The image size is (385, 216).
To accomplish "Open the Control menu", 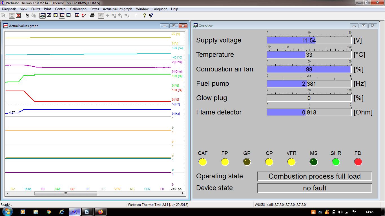I will coord(61,9).
